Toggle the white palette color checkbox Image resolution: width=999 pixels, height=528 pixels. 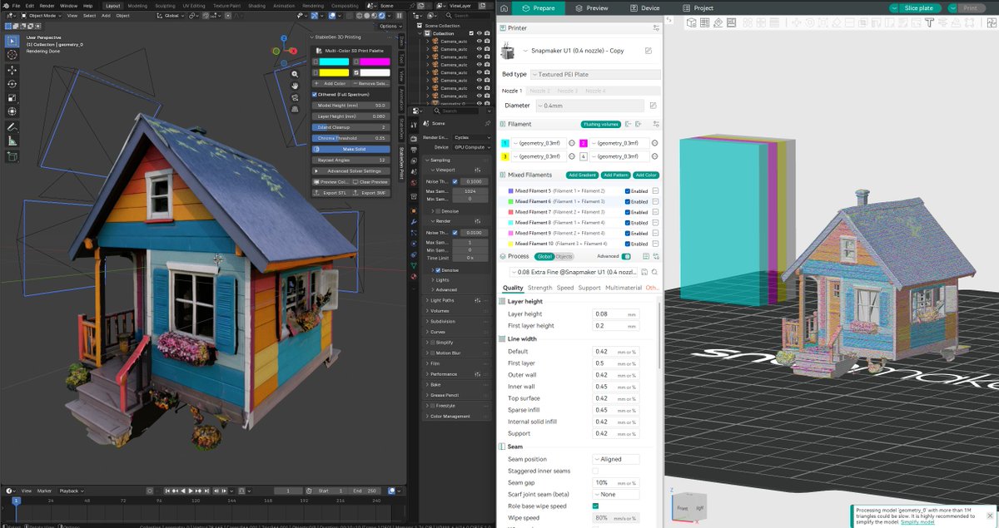356,72
